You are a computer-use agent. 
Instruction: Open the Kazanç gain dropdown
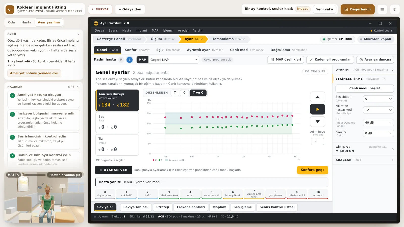[378, 133]
